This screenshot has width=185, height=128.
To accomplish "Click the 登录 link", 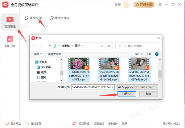I will pos(118,5).
